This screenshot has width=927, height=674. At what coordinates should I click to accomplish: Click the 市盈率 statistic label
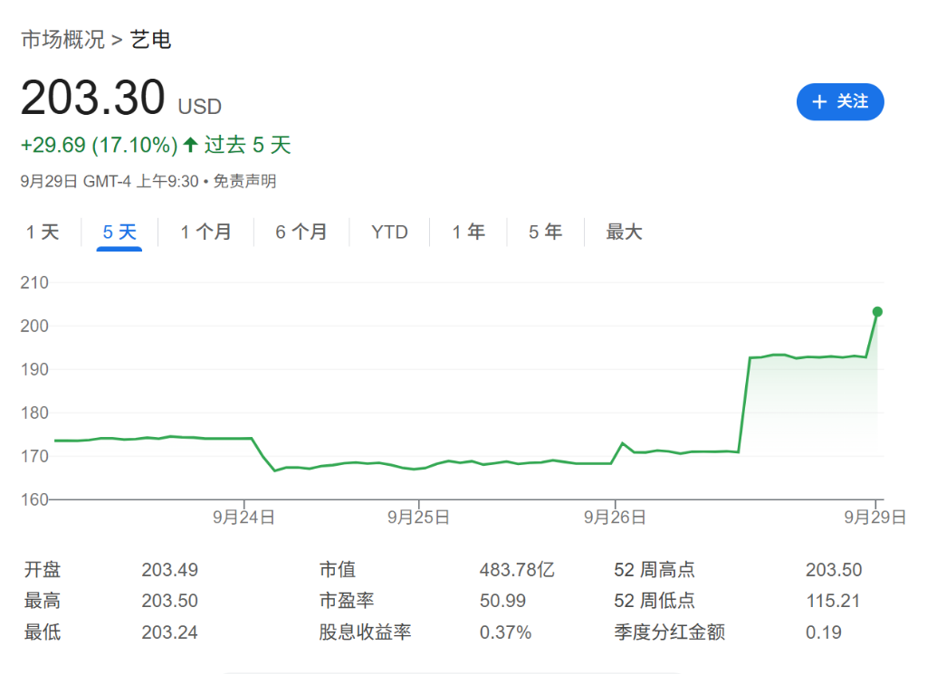[x=347, y=601]
